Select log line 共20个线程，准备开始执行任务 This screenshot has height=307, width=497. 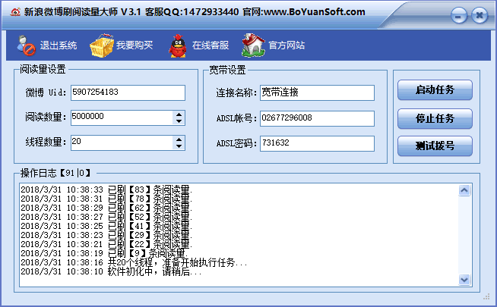pos(134,263)
